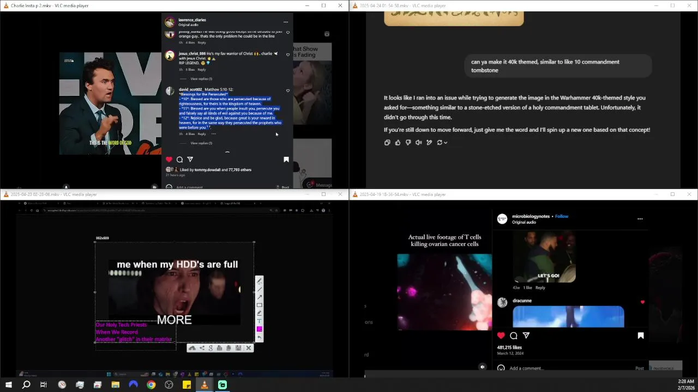698x392 pixels.
Task: Copy the Lightshot selection to clipboard
Action: [228, 348]
